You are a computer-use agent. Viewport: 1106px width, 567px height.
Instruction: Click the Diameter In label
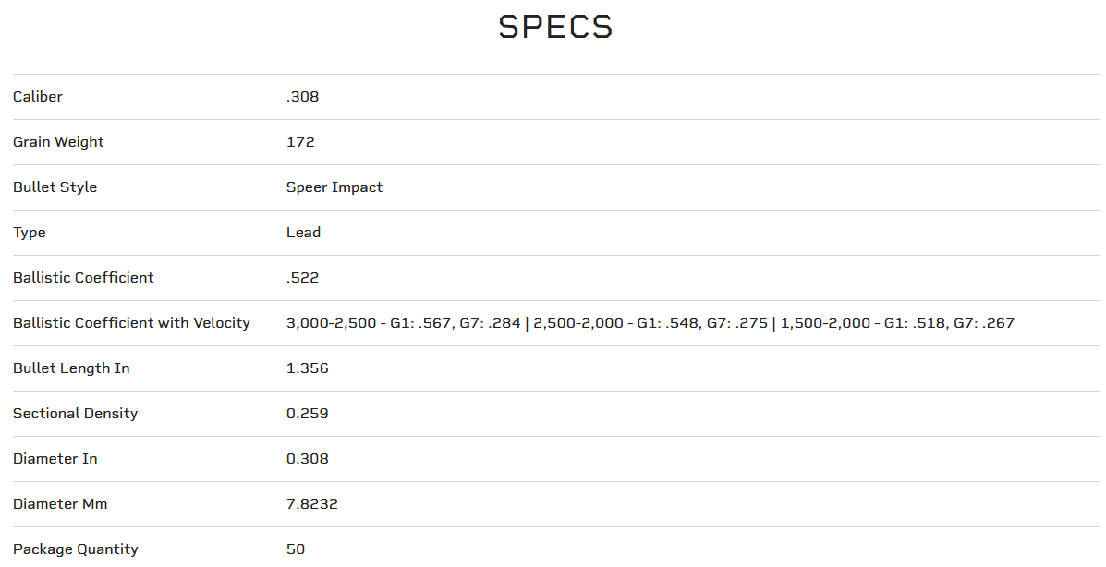55,459
